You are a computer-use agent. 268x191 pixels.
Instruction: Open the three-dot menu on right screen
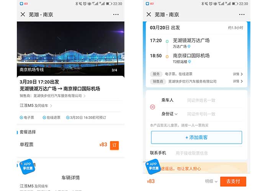[242, 15]
